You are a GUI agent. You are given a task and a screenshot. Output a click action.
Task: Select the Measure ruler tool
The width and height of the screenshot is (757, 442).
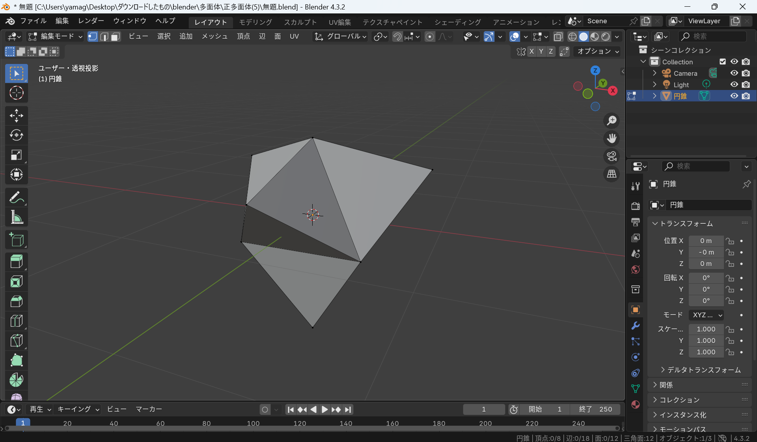pyautogui.click(x=16, y=217)
